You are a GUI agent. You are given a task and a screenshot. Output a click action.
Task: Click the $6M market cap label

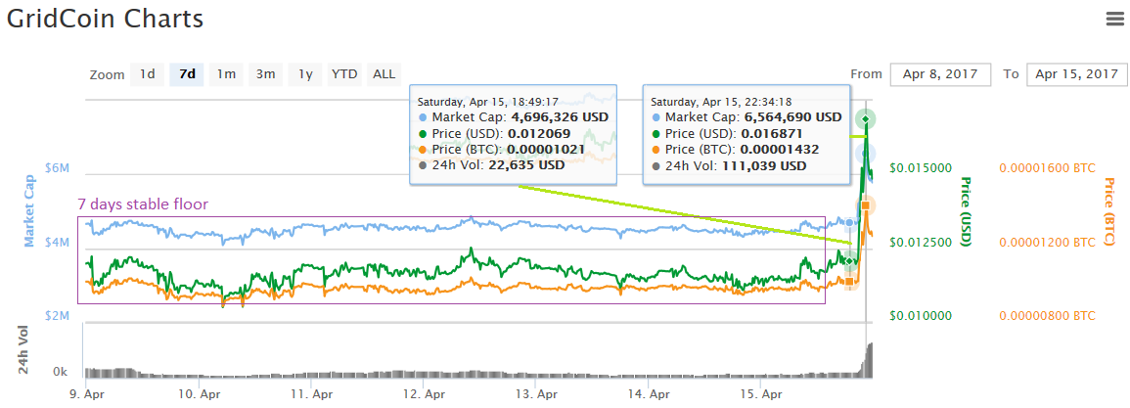(x=58, y=168)
